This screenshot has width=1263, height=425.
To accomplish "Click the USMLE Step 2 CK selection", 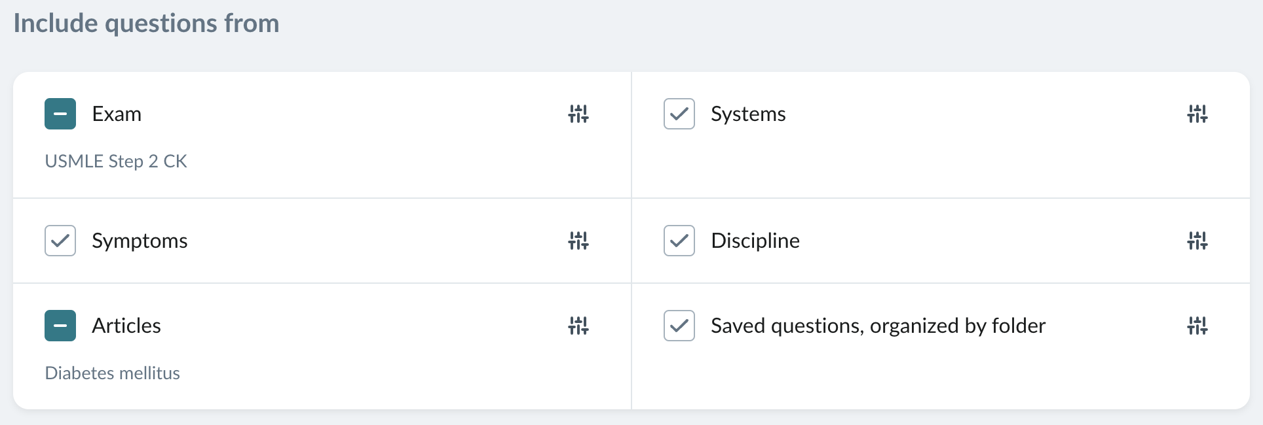I will click(116, 161).
